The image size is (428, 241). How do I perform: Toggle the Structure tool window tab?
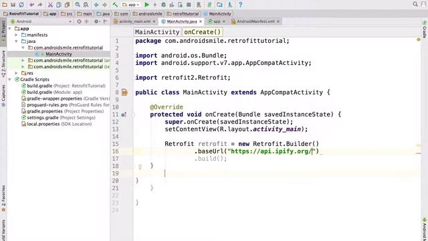pyautogui.click(x=3, y=64)
